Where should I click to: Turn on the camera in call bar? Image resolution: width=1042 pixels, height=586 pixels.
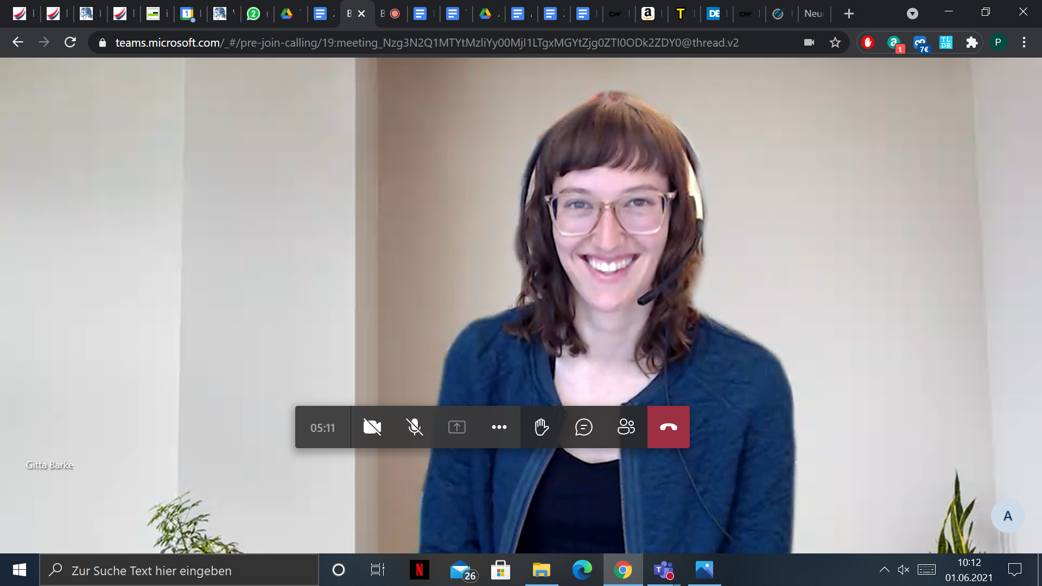372,428
